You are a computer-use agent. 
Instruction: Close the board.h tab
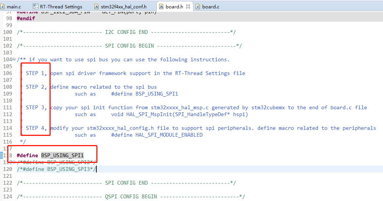(x=188, y=6)
